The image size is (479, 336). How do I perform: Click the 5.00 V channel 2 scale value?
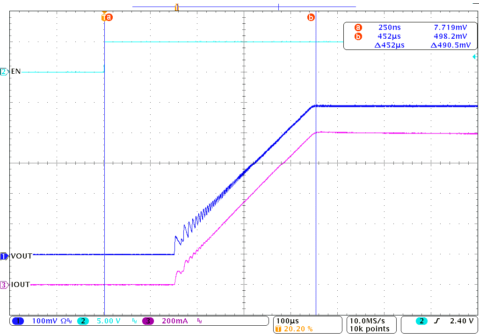pos(109,321)
